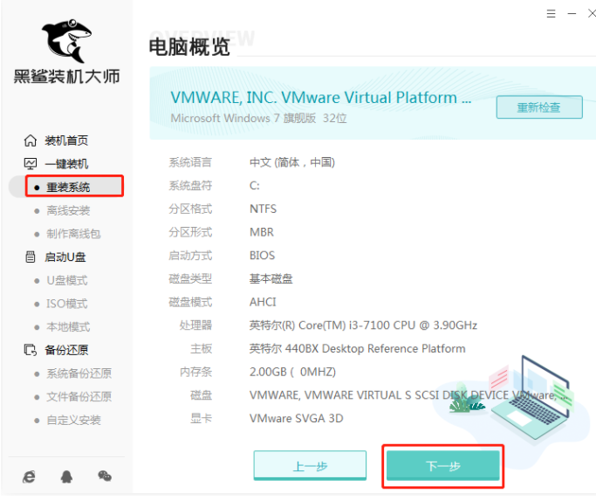This screenshot has height=500, width=596.
Task: Click the monitor icon beside 一键装机
Action: 31,164
